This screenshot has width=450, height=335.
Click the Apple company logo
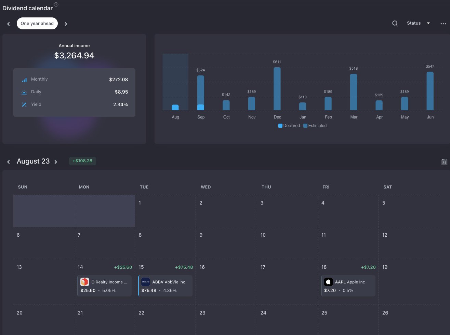(x=328, y=282)
